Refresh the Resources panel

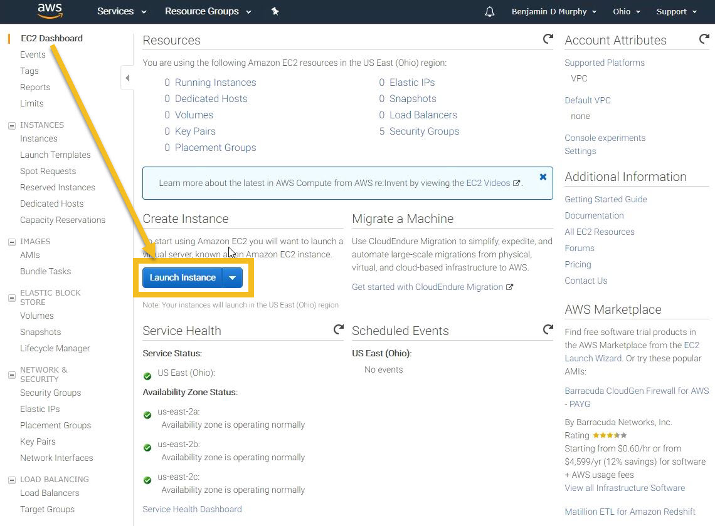(548, 39)
